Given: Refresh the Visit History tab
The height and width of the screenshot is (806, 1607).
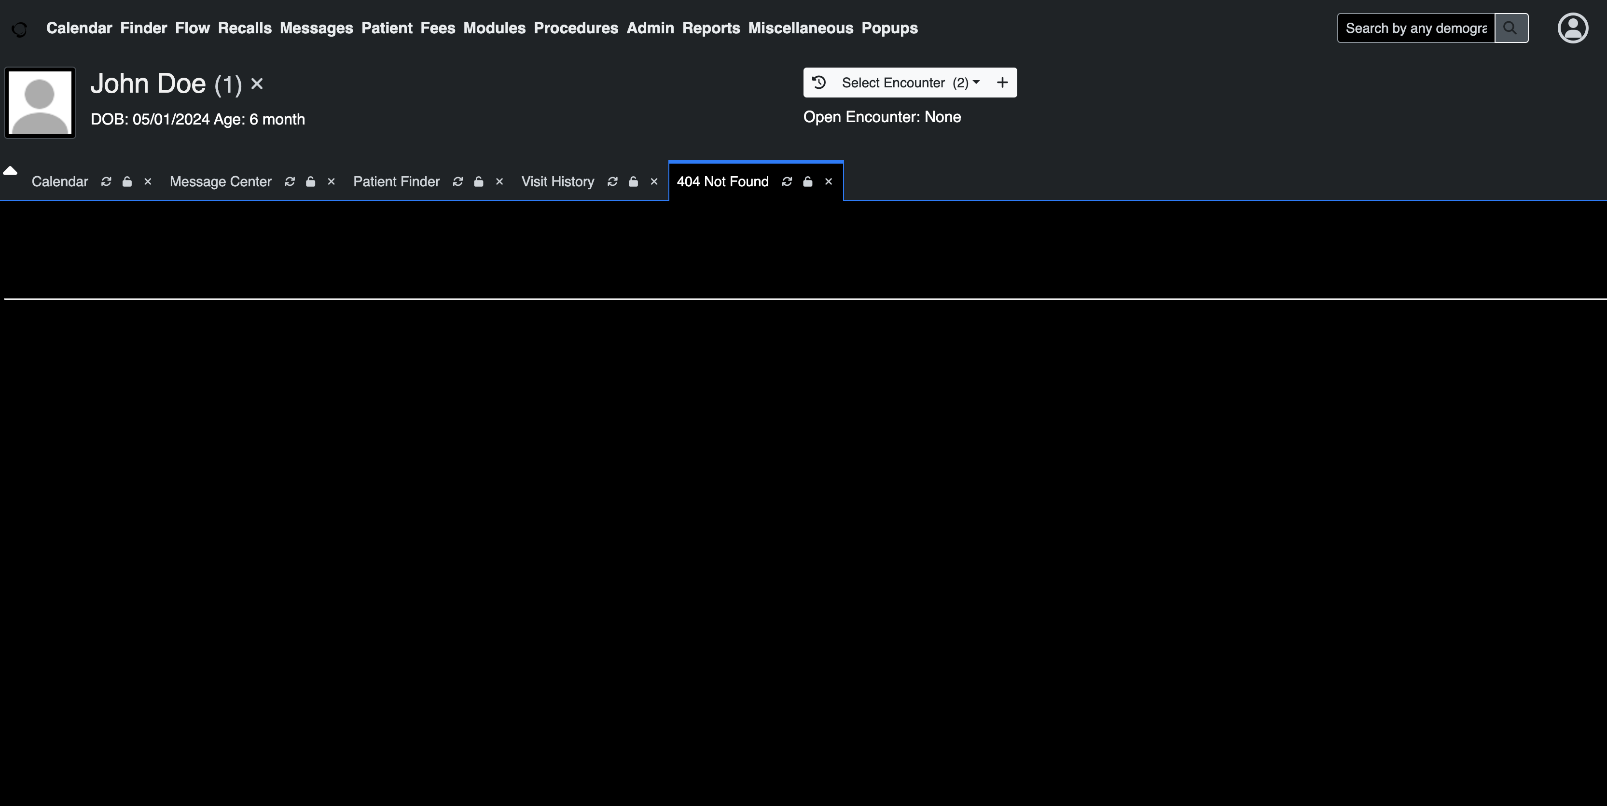Looking at the screenshot, I should (x=612, y=181).
